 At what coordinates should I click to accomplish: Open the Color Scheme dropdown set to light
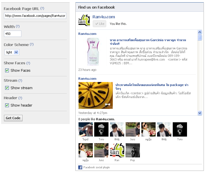point(12,52)
